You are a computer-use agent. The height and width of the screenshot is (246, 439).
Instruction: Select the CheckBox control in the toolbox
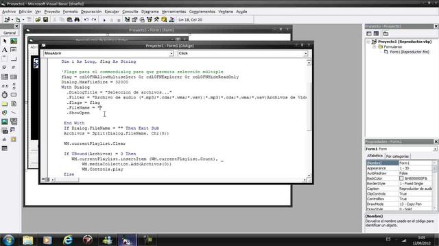5,68
